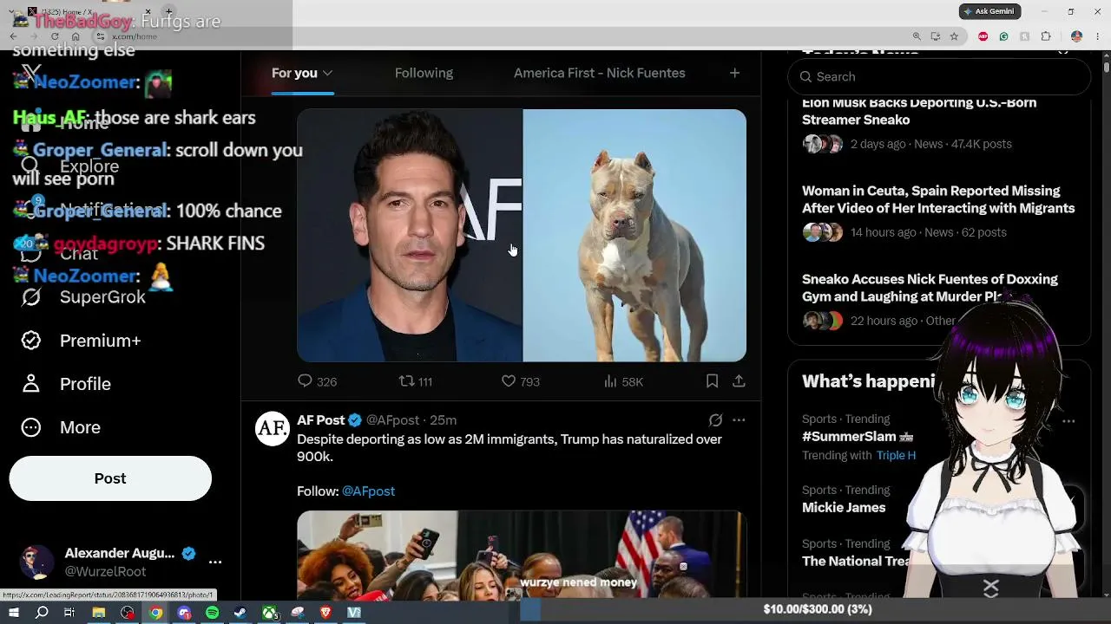Open AF Post profile avatar
The width and height of the screenshot is (1111, 624).
click(x=273, y=429)
